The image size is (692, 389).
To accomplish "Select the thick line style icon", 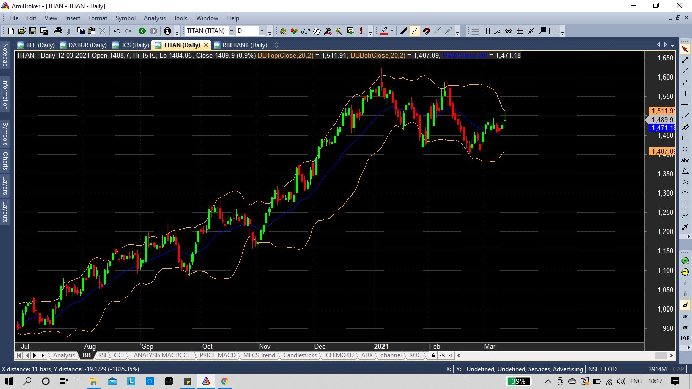I will [x=404, y=31].
